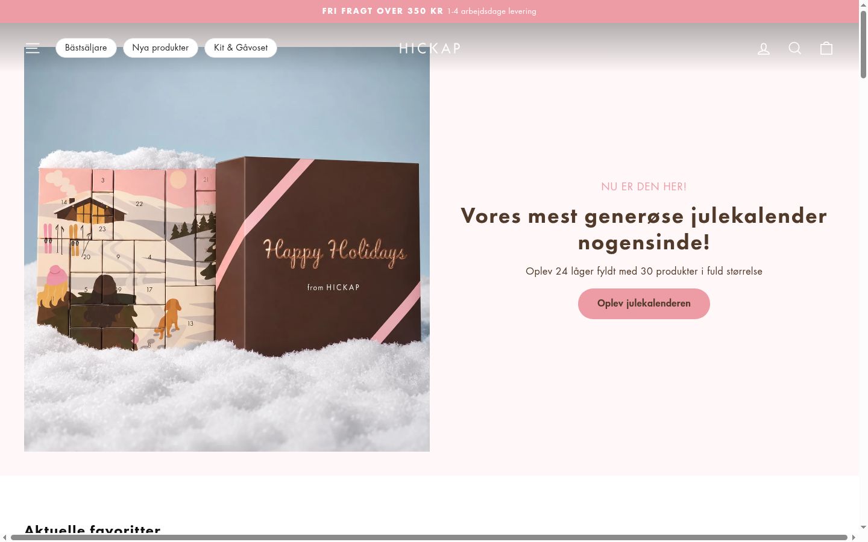
Task: Click the horizontal scrollbar thumb
Action: click(x=429, y=537)
